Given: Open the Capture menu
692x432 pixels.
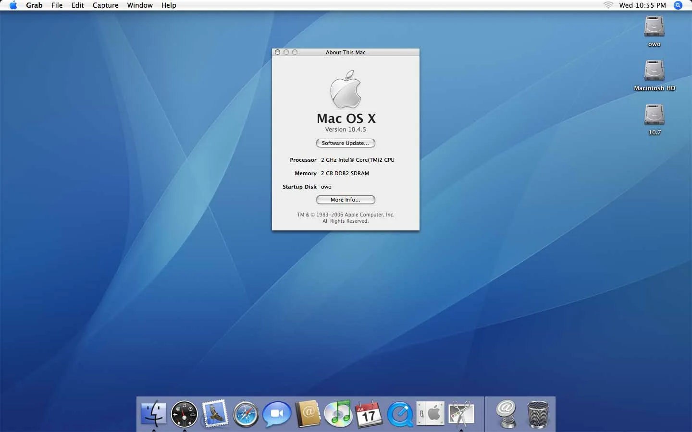Looking at the screenshot, I should coord(105,5).
